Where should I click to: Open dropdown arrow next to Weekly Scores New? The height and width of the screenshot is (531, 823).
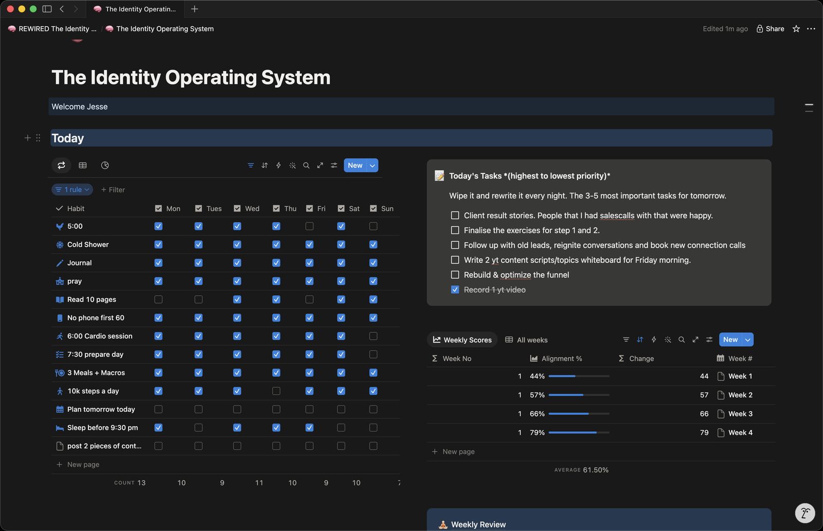[x=748, y=340]
